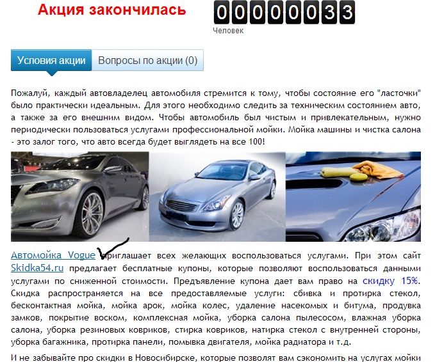Click the Акция закончилась red heading
Viewport: 435px width, 362px height.
pos(112,10)
